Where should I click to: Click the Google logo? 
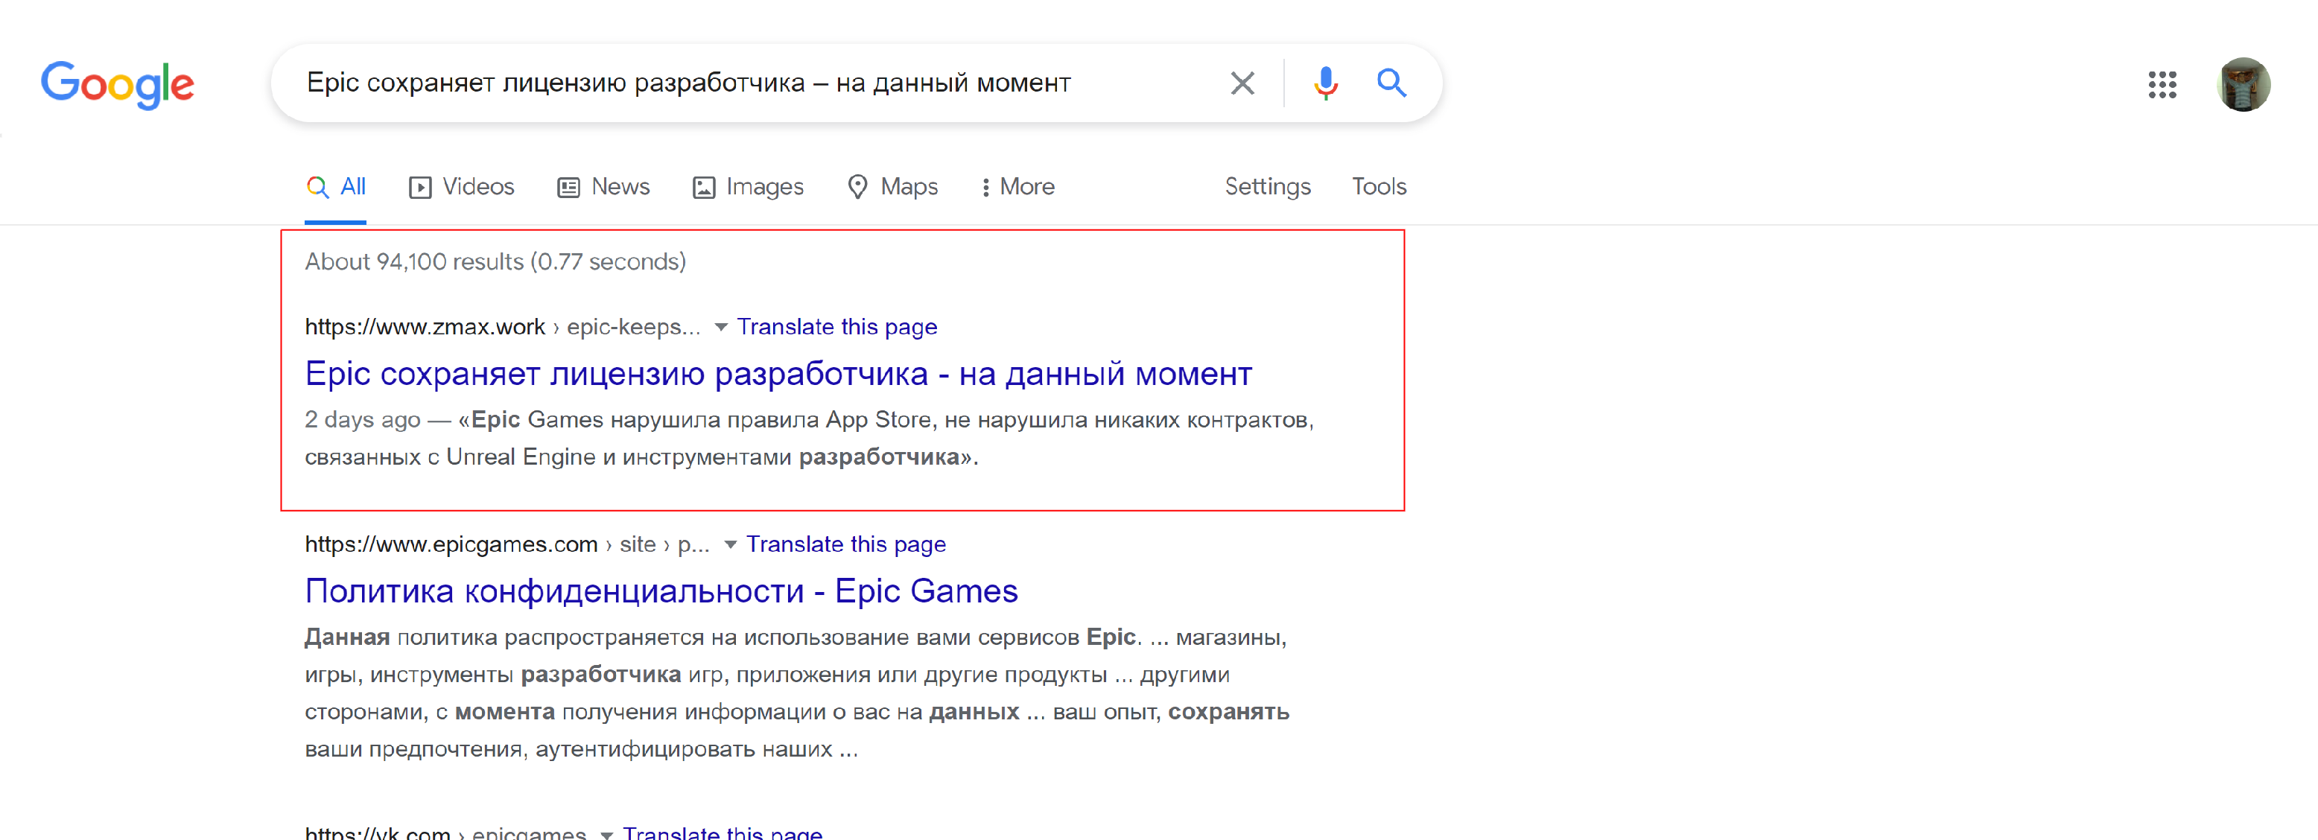[x=117, y=85]
